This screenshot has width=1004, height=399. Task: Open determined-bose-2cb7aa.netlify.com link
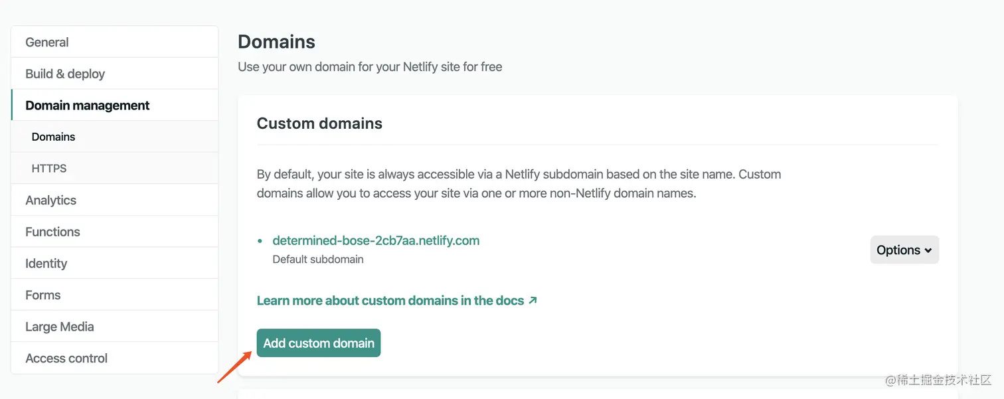pos(376,240)
